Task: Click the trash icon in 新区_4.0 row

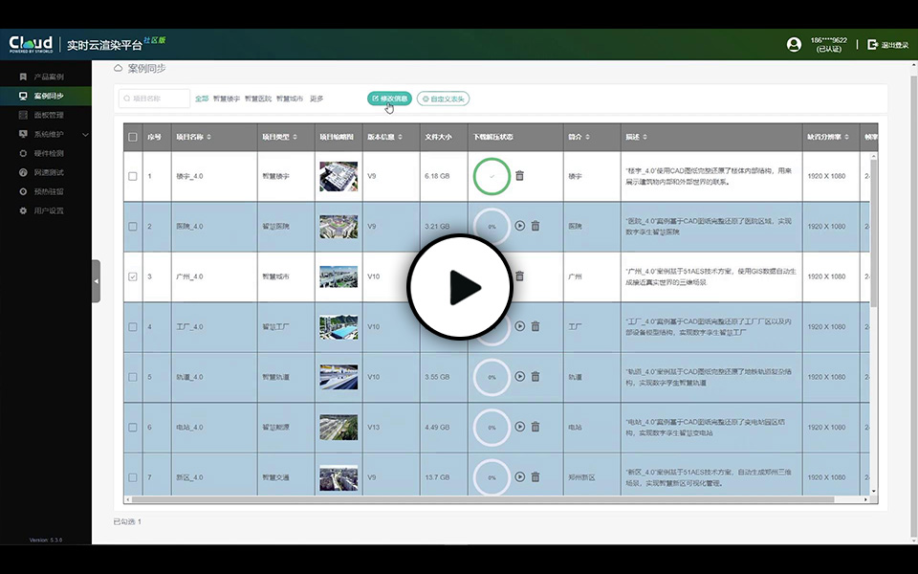Action: point(535,476)
